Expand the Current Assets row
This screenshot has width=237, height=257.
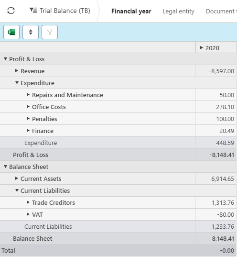(x=17, y=179)
